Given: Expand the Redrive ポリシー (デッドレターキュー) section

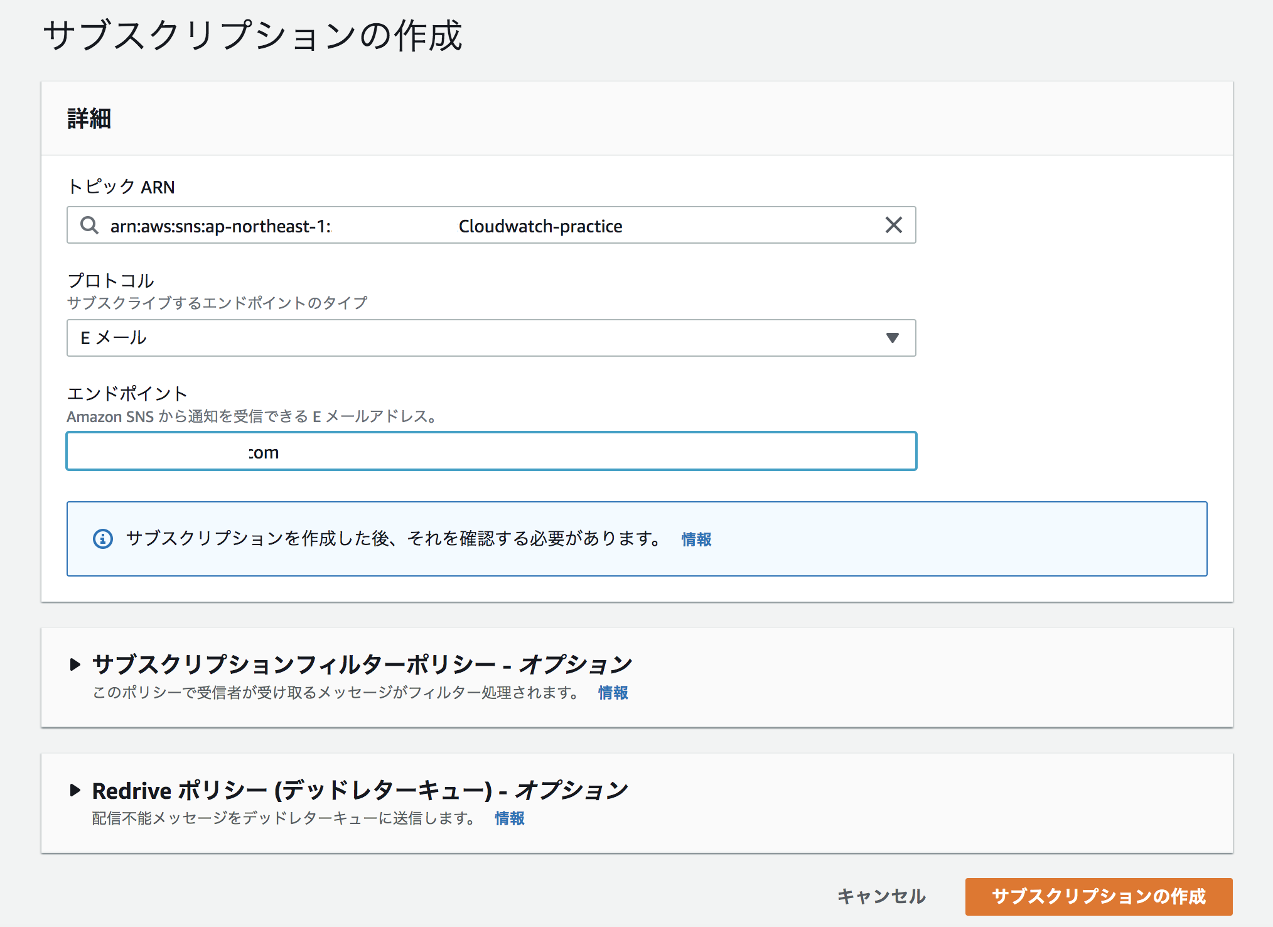Looking at the screenshot, I should pos(358,790).
